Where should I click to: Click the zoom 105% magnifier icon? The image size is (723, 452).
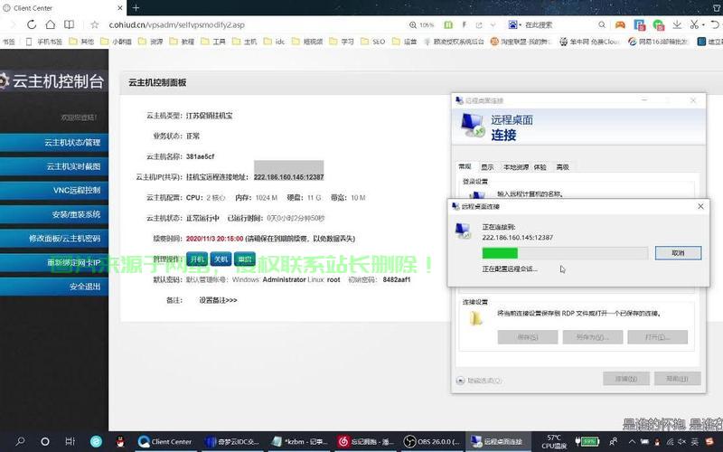(408, 24)
